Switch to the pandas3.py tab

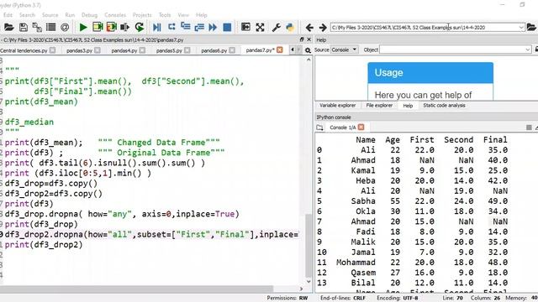click(79, 50)
